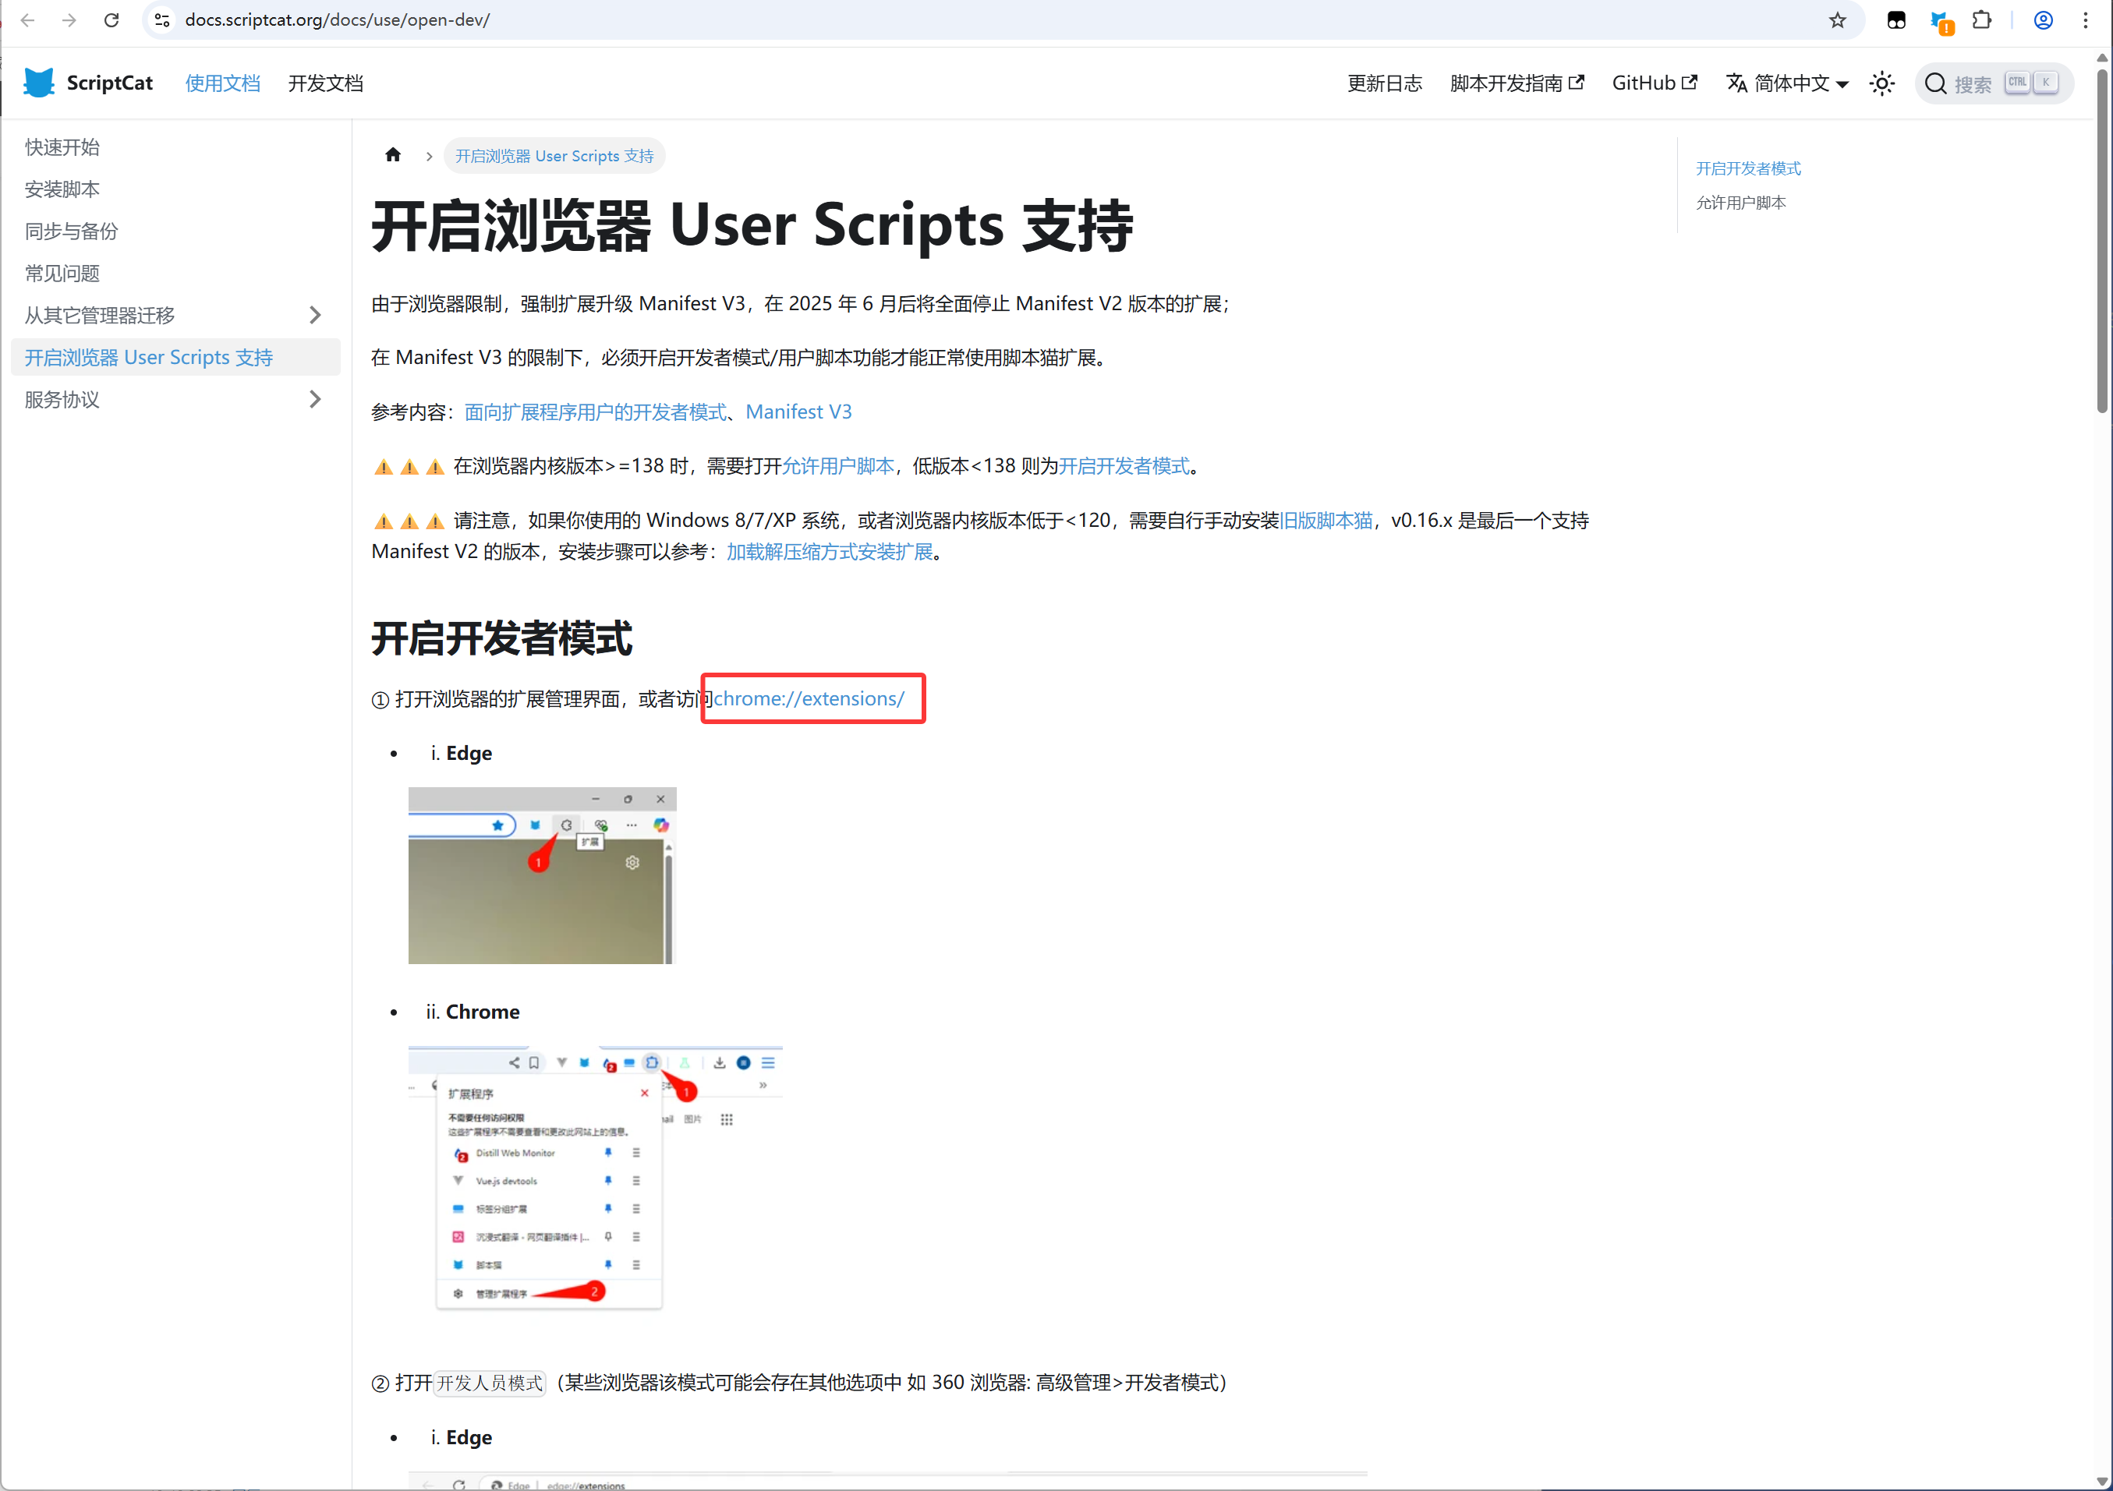The height and width of the screenshot is (1491, 2113).
Task: Click the Manifest V3 reference link
Action: (x=798, y=412)
